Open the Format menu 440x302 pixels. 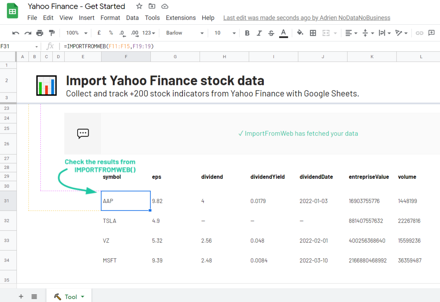[x=110, y=18]
